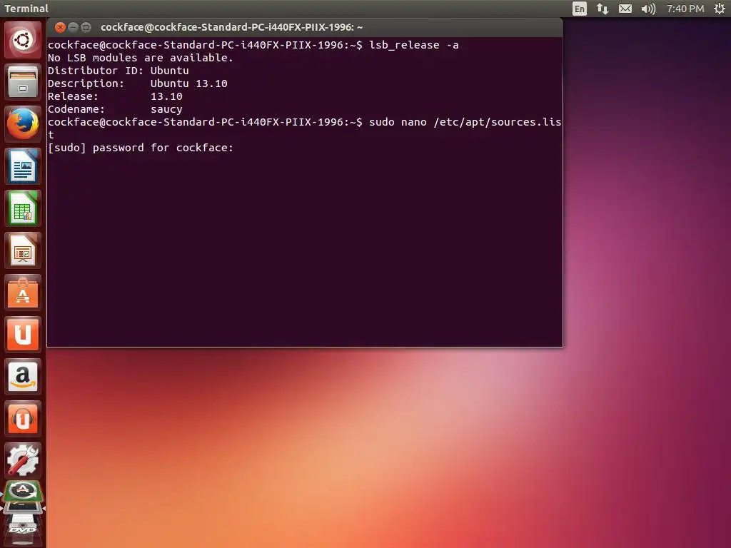Open System Settings gear and wrench icon
Screen dimensions: 731x548
pyautogui.click(x=23, y=461)
